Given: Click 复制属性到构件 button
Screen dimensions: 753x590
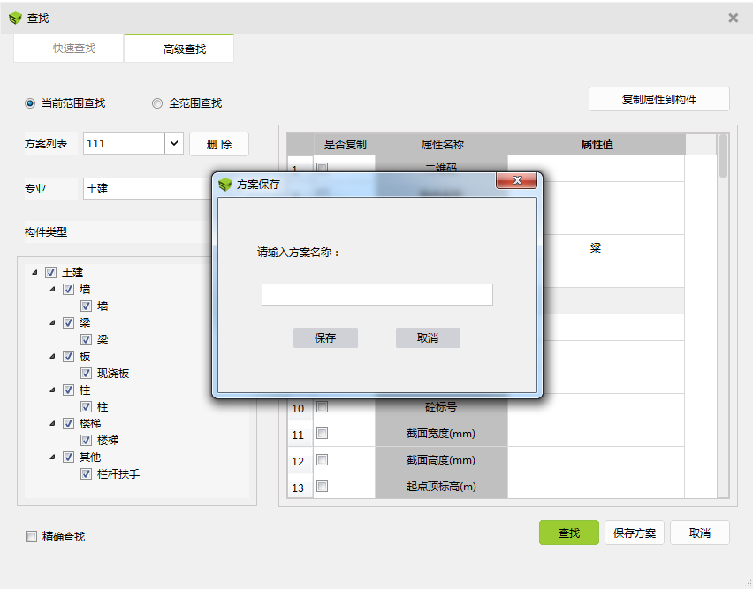Looking at the screenshot, I should click(659, 100).
